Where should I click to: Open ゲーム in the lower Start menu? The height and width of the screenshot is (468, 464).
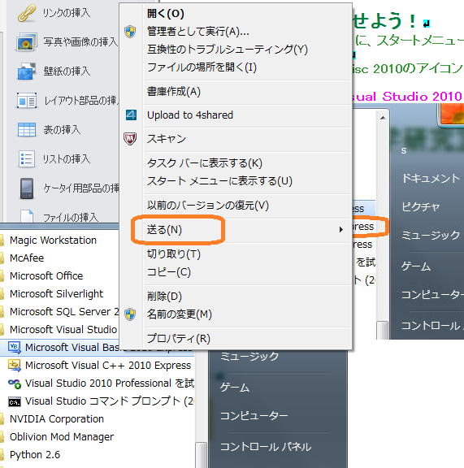coord(235,388)
